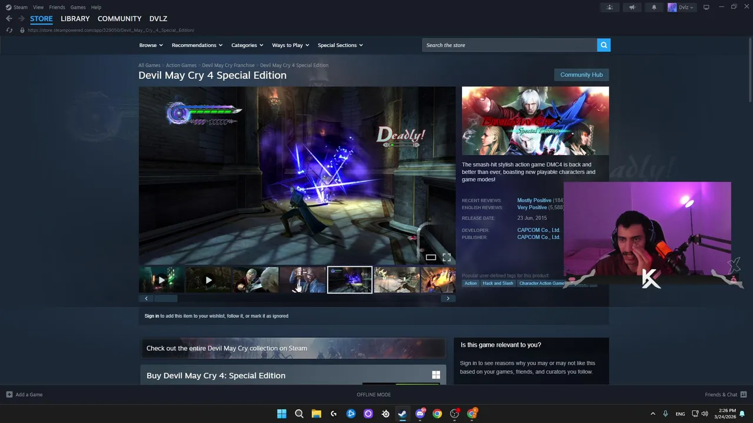
Task: Open the Windows Start menu
Action: pyautogui.click(x=282, y=414)
